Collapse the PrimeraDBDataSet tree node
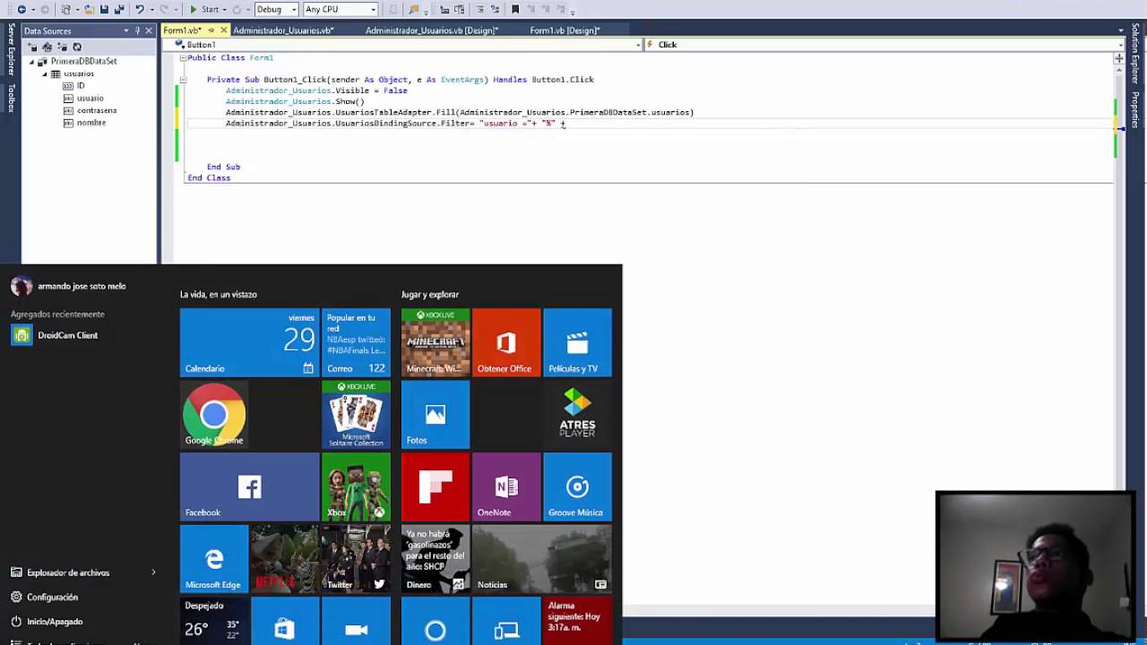Screen dimensions: 1147x645 point(31,62)
